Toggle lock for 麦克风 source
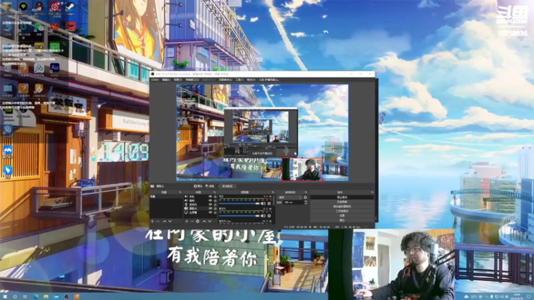534x300 pixels. [215, 205]
